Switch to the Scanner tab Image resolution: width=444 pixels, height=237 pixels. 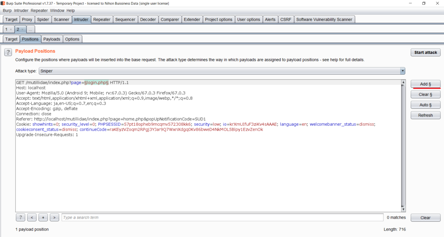[61, 20]
